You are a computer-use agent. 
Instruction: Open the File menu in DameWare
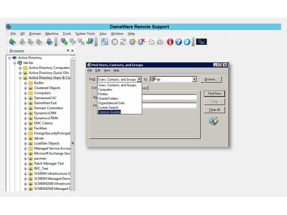click(x=13, y=34)
